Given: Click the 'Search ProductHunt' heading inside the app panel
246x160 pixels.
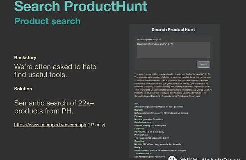Looking at the screenshot, I should [x=173, y=30].
